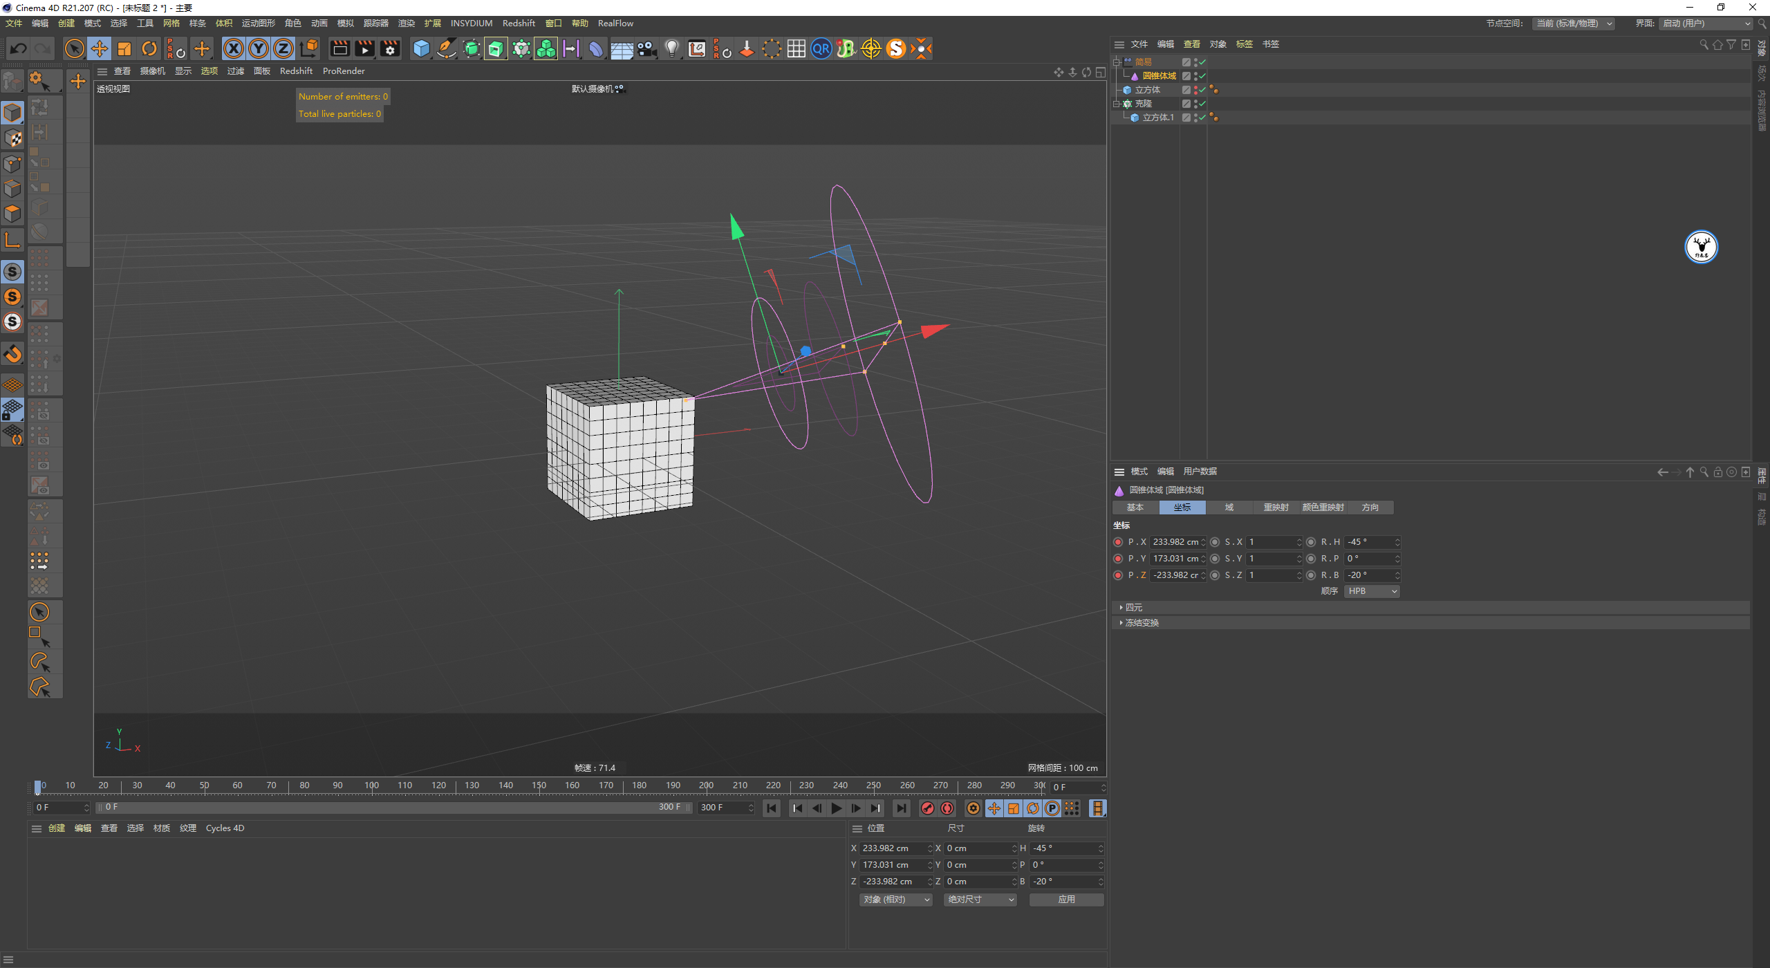
Task: Click the 应用 button
Action: coord(1066,900)
